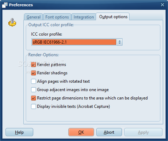Click the yellow gear joystick settings icon
Image resolution: width=168 pixels, height=141 pixels.
coord(12,22)
